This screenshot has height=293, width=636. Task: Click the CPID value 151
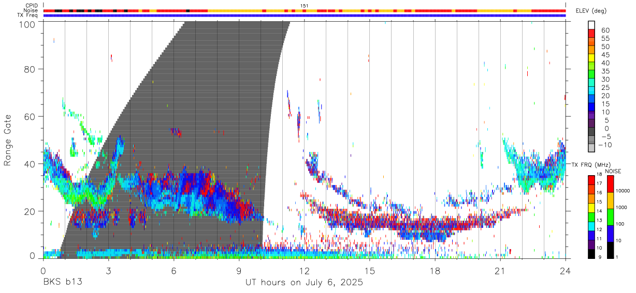304,6
